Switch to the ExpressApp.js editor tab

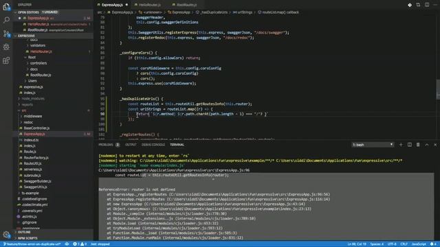tap(112, 5)
